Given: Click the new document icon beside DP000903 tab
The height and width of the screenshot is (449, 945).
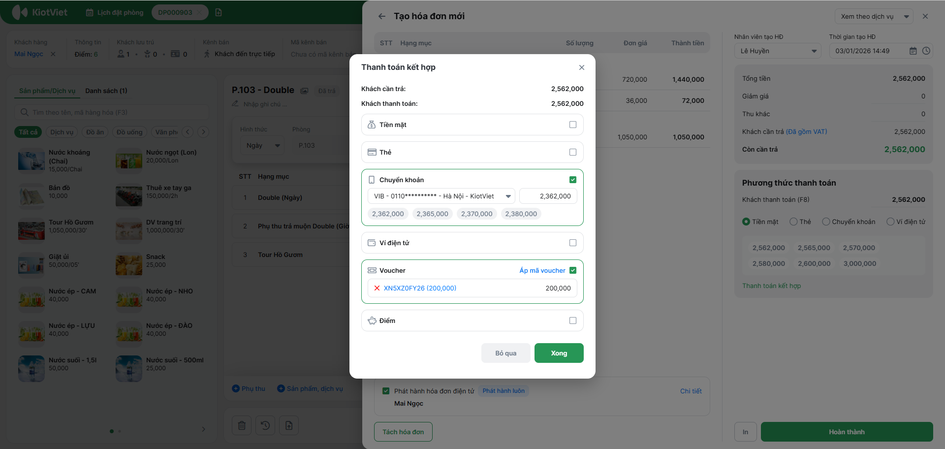Looking at the screenshot, I should click(x=219, y=12).
